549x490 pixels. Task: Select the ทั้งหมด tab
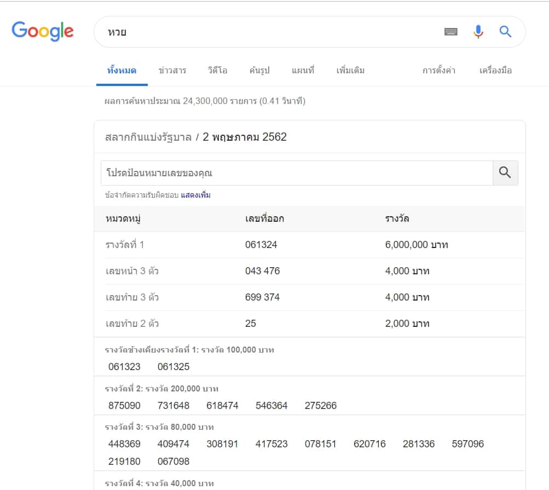click(122, 71)
